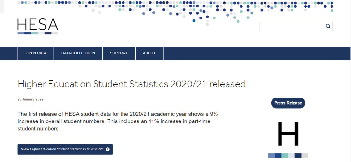
Task: Go to the ABOUT section
Action: pos(149,53)
